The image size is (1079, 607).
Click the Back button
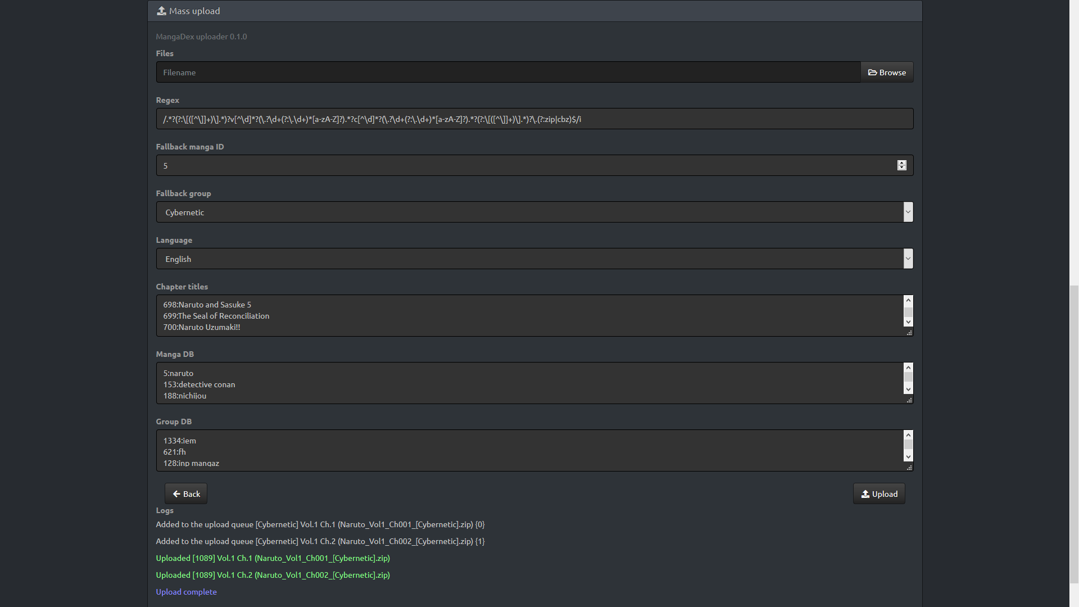(186, 494)
